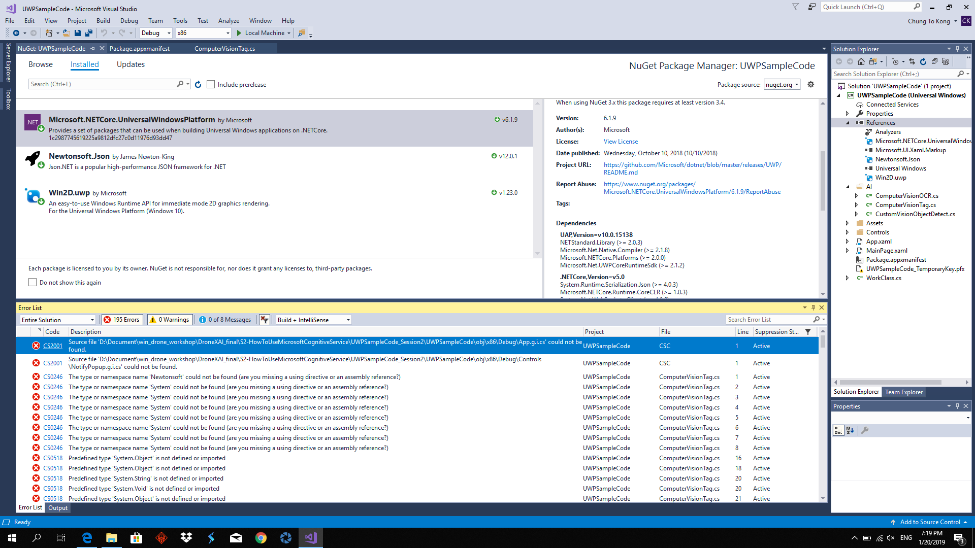Clear all Error List filters icon
975x548 pixels.
(x=264, y=320)
